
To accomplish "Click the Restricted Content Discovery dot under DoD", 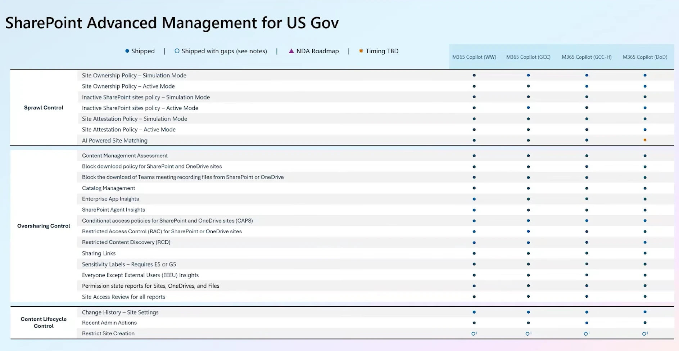I will (645, 242).
